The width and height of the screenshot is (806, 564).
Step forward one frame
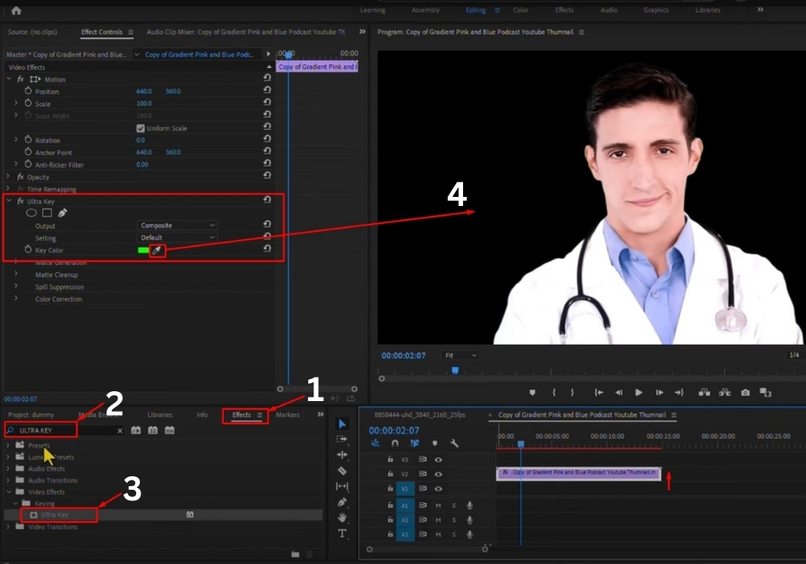(659, 392)
